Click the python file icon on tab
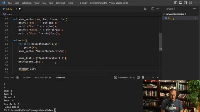 4,9
